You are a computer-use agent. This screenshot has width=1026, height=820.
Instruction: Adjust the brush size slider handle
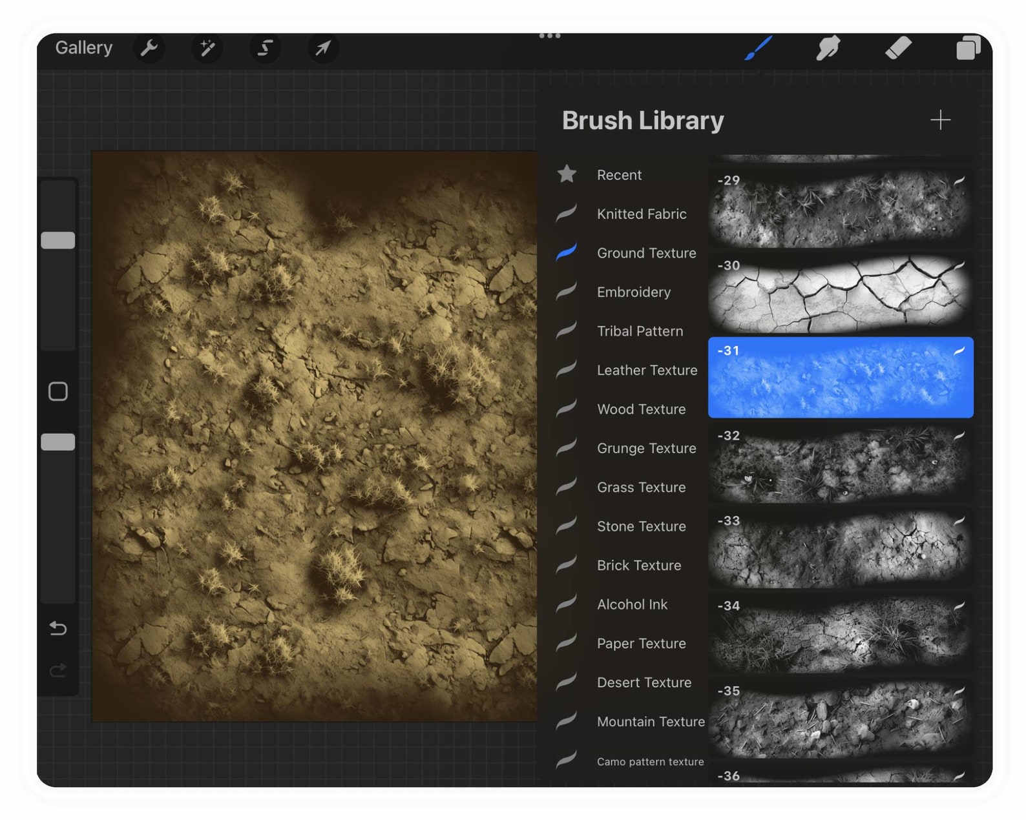pyautogui.click(x=58, y=240)
